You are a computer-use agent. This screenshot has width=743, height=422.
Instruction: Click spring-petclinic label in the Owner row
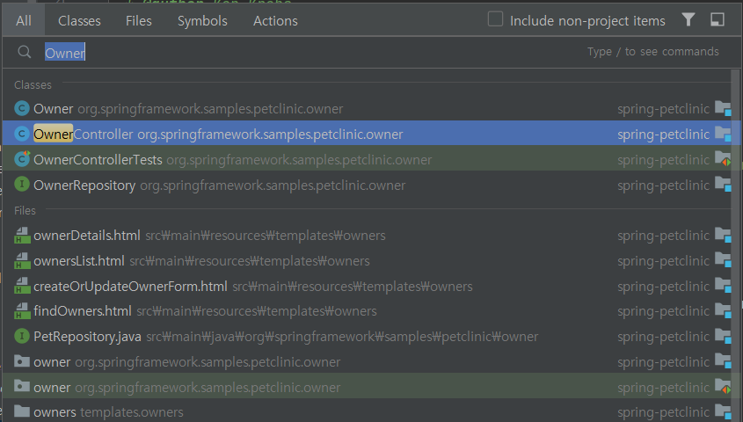pos(663,109)
